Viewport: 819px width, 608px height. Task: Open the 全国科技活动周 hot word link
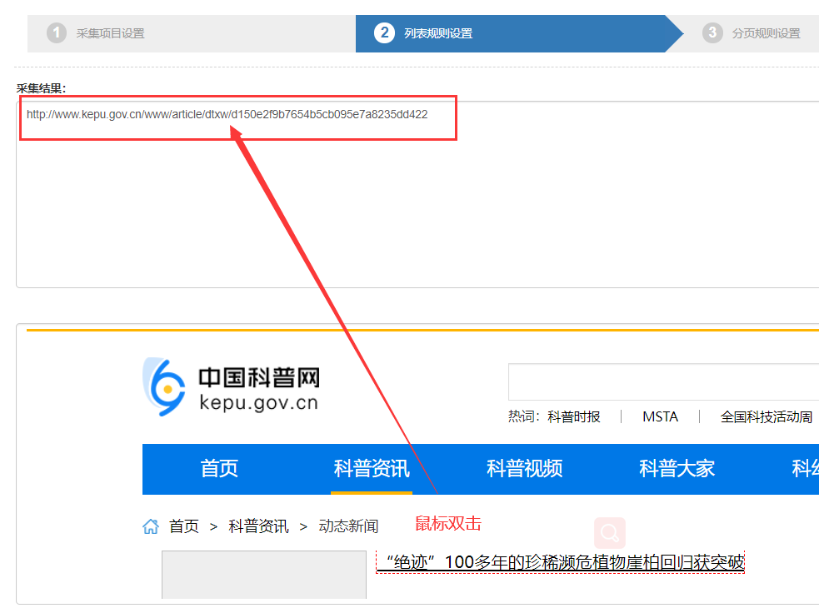766,417
